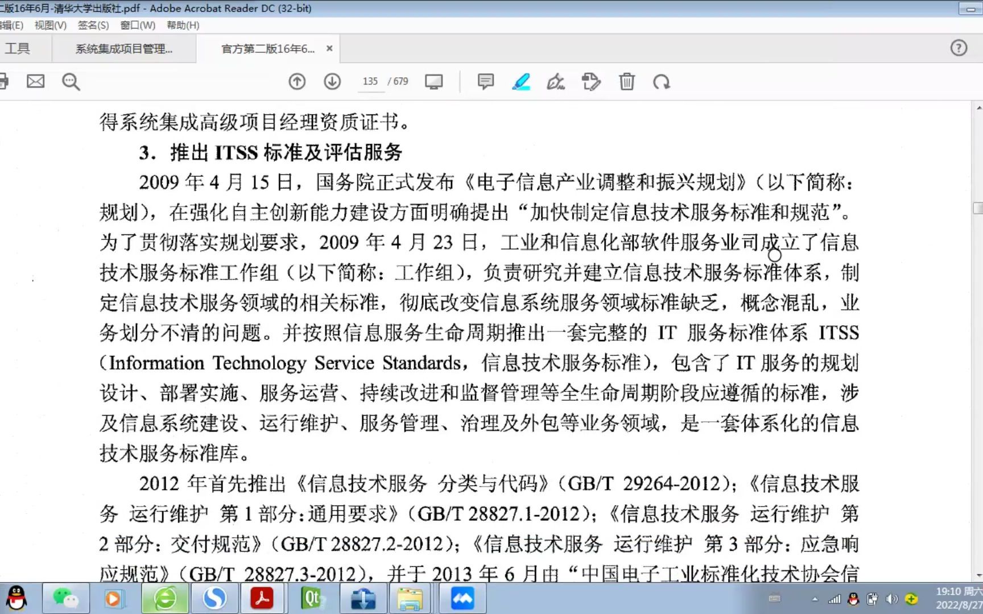Open the sign document pen tool
Viewport: 983px width, 614px height.
[x=556, y=81]
